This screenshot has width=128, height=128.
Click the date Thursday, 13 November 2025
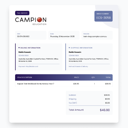click(62, 36)
